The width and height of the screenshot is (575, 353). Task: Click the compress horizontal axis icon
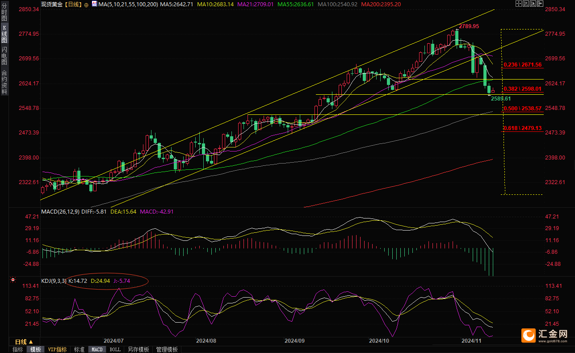click(x=526, y=4)
